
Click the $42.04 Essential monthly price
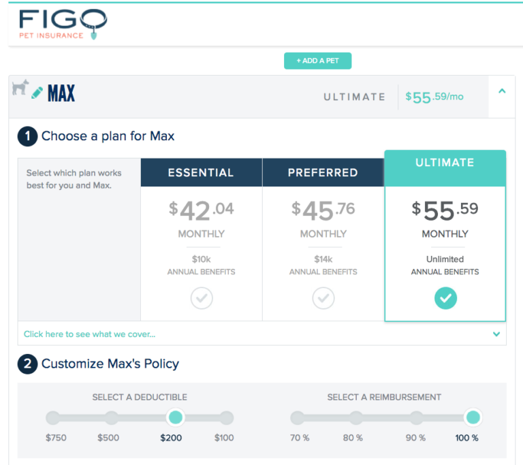click(202, 210)
